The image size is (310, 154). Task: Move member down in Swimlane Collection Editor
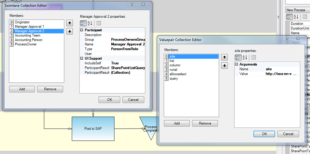coord(70,31)
